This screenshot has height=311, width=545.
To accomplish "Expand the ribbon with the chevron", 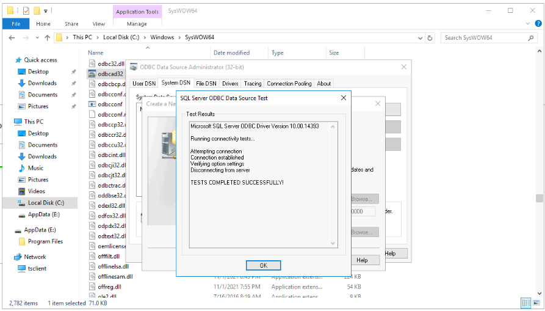I will click(528, 24).
